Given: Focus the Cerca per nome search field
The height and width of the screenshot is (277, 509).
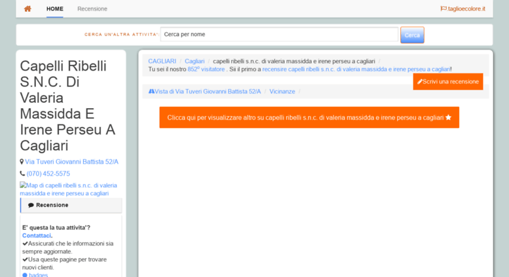Looking at the screenshot, I should coord(279,35).
